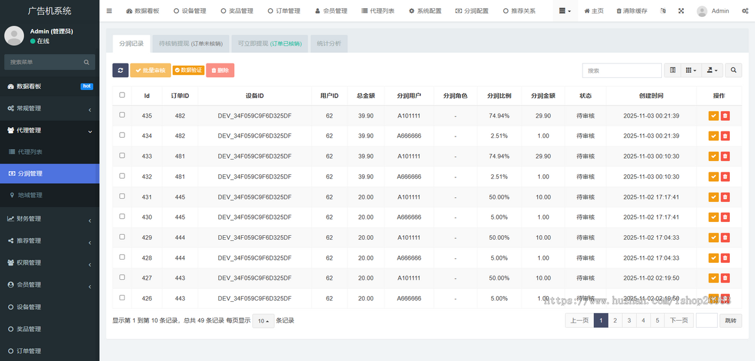Expand the 常规管理 sidebar menu
The image size is (755, 361).
(x=50, y=108)
